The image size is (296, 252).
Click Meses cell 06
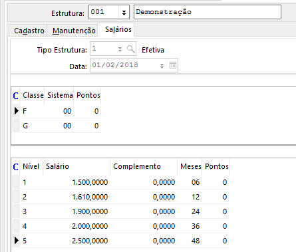[190, 182]
